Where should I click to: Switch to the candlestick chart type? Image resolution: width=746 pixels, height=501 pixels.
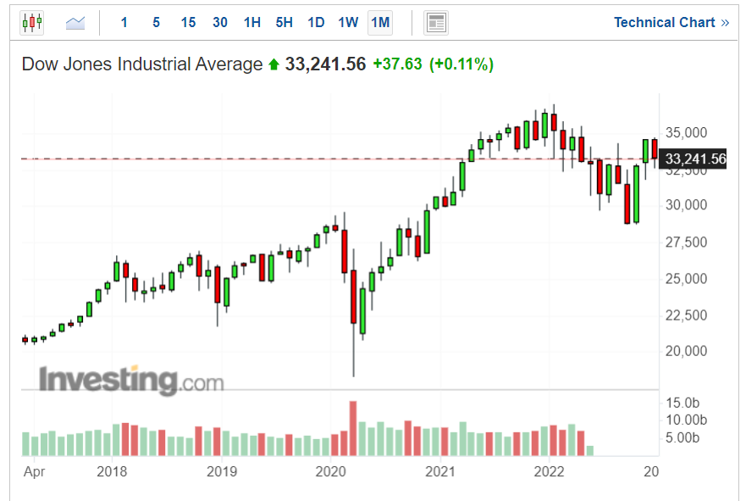click(x=31, y=23)
